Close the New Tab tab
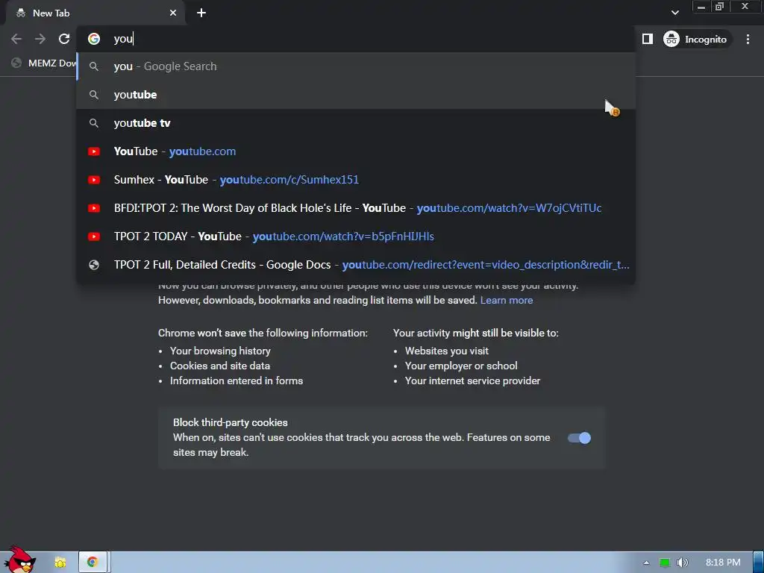Image resolution: width=764 pixels, height=573 pixels. click(173, 13)
